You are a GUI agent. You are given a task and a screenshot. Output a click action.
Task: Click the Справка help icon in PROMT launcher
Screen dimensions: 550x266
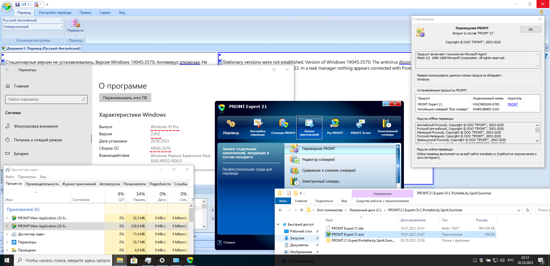[x=220, y=242]
